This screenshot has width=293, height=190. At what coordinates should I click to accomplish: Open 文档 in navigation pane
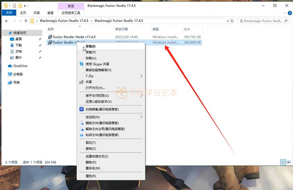point(18,51)
